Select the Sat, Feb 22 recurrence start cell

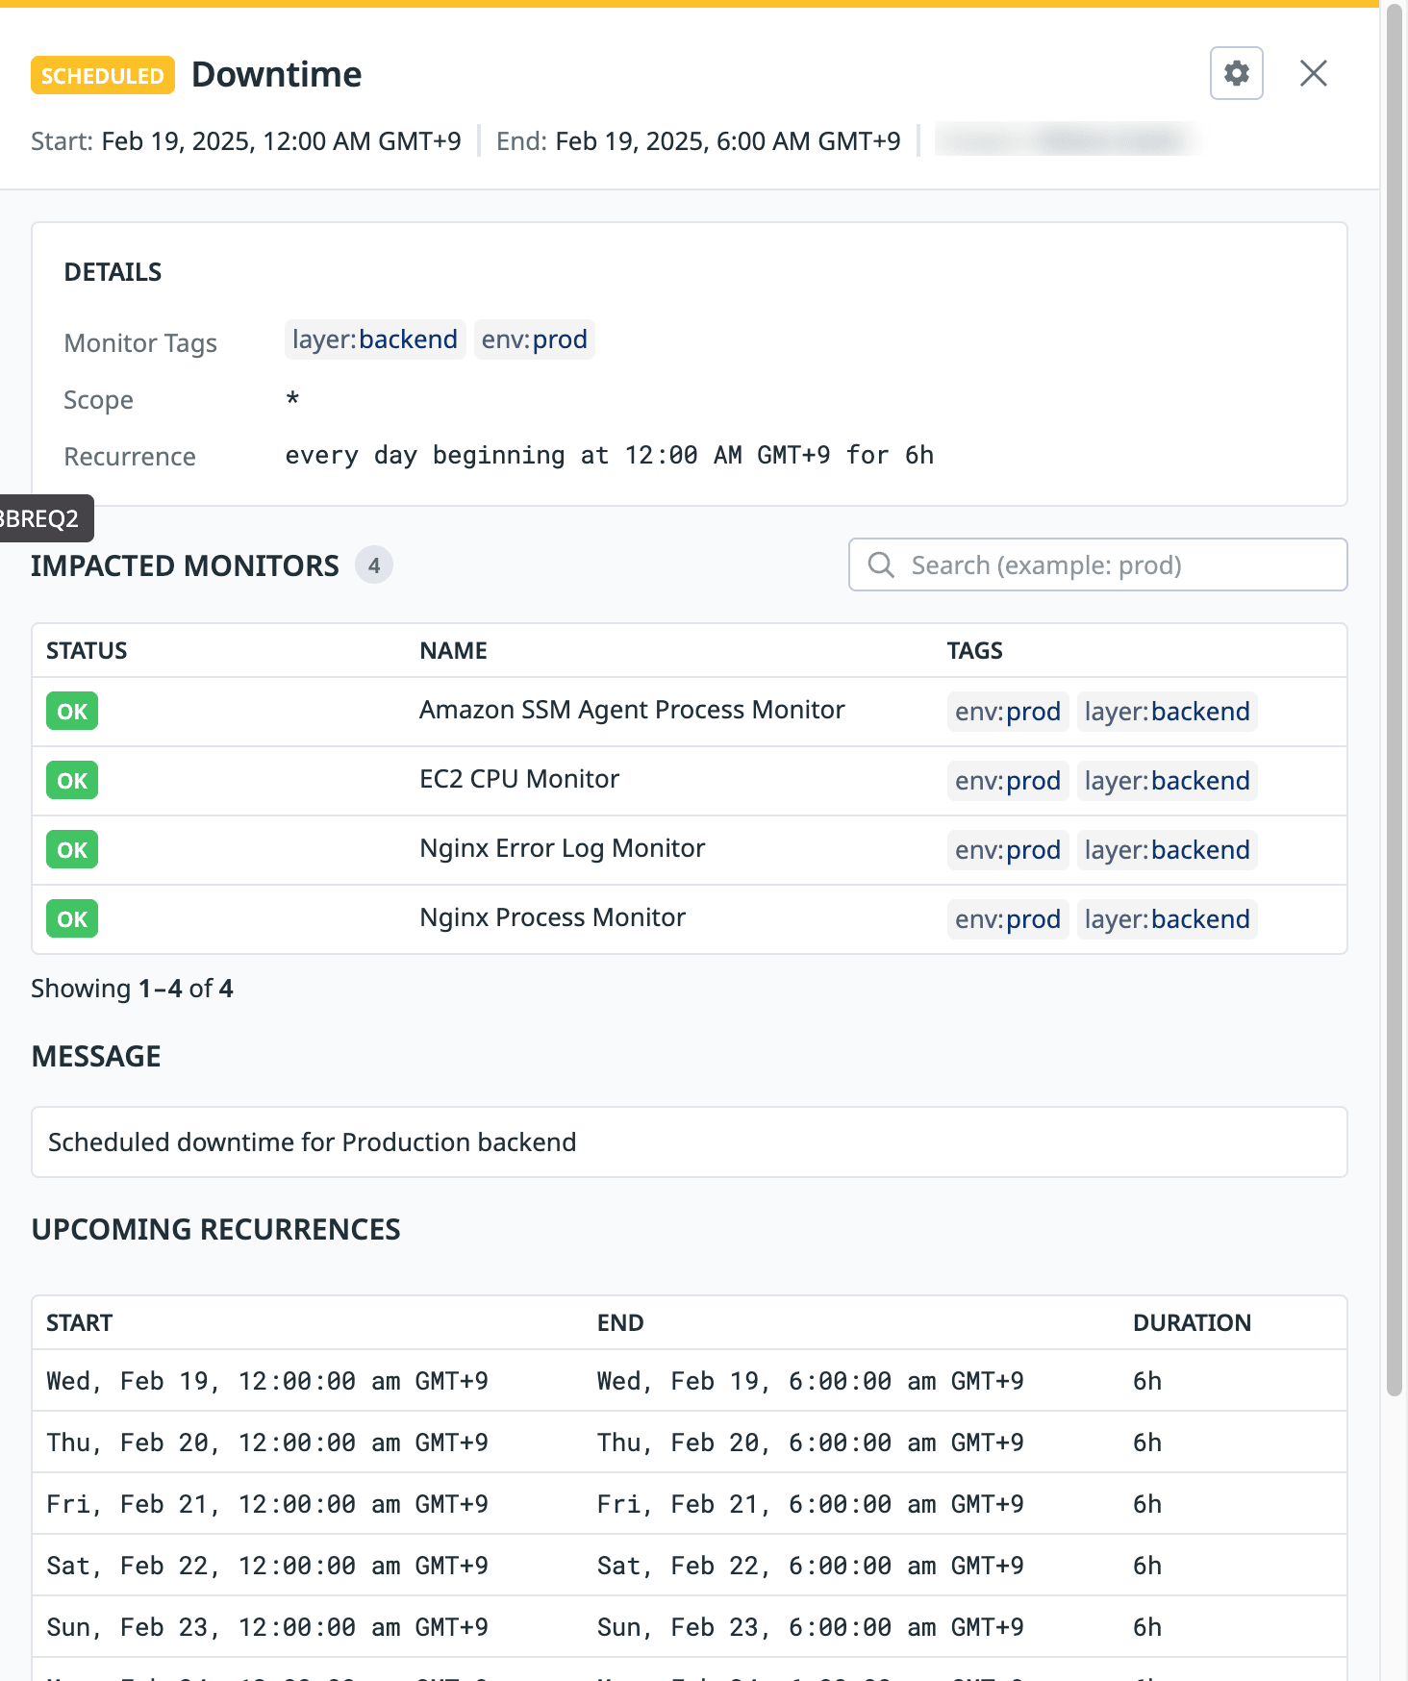point(267,1566)
